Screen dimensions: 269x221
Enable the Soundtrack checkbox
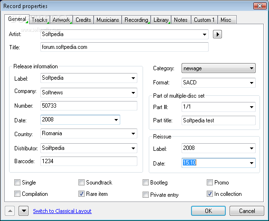(81, 183)
